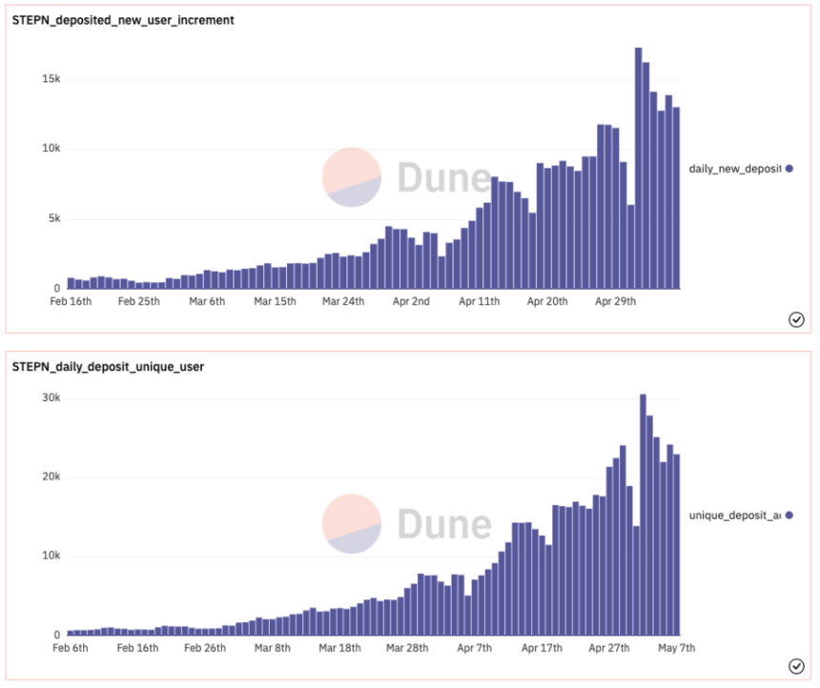Screen dimensions: 820x688
Task: Select the tallest bar in the daily deposit unique user chart
Action: point(643,515)
